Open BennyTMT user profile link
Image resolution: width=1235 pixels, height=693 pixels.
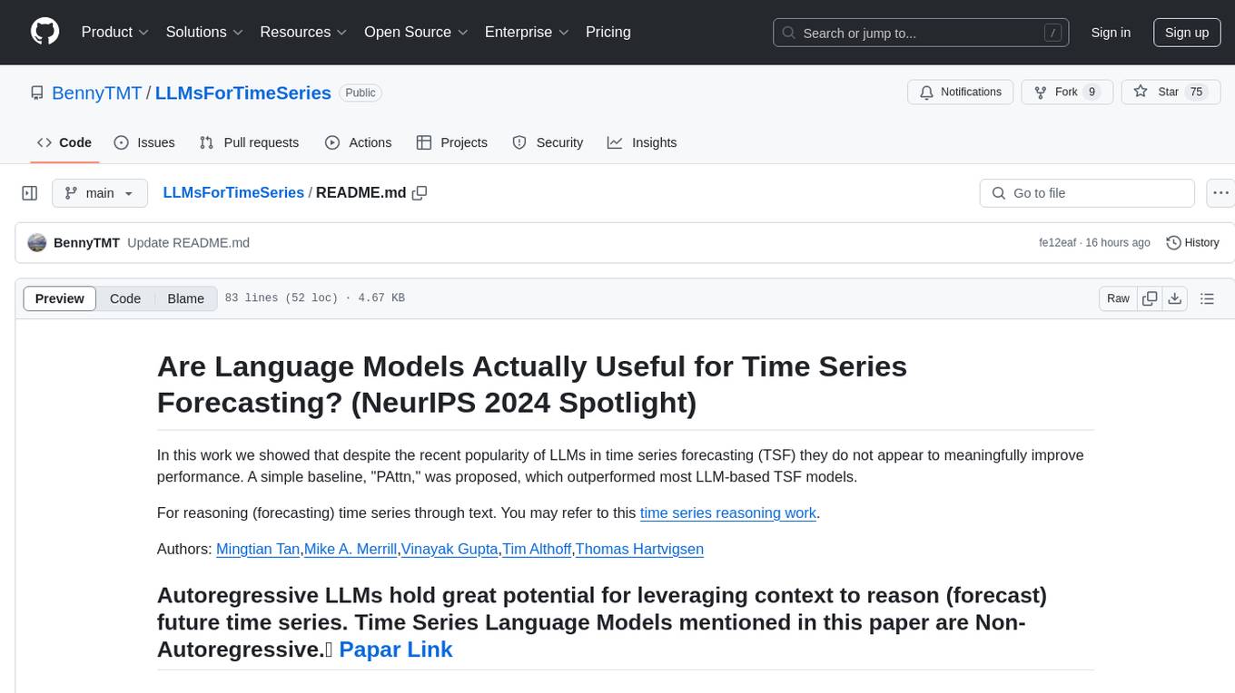[96, 93]
